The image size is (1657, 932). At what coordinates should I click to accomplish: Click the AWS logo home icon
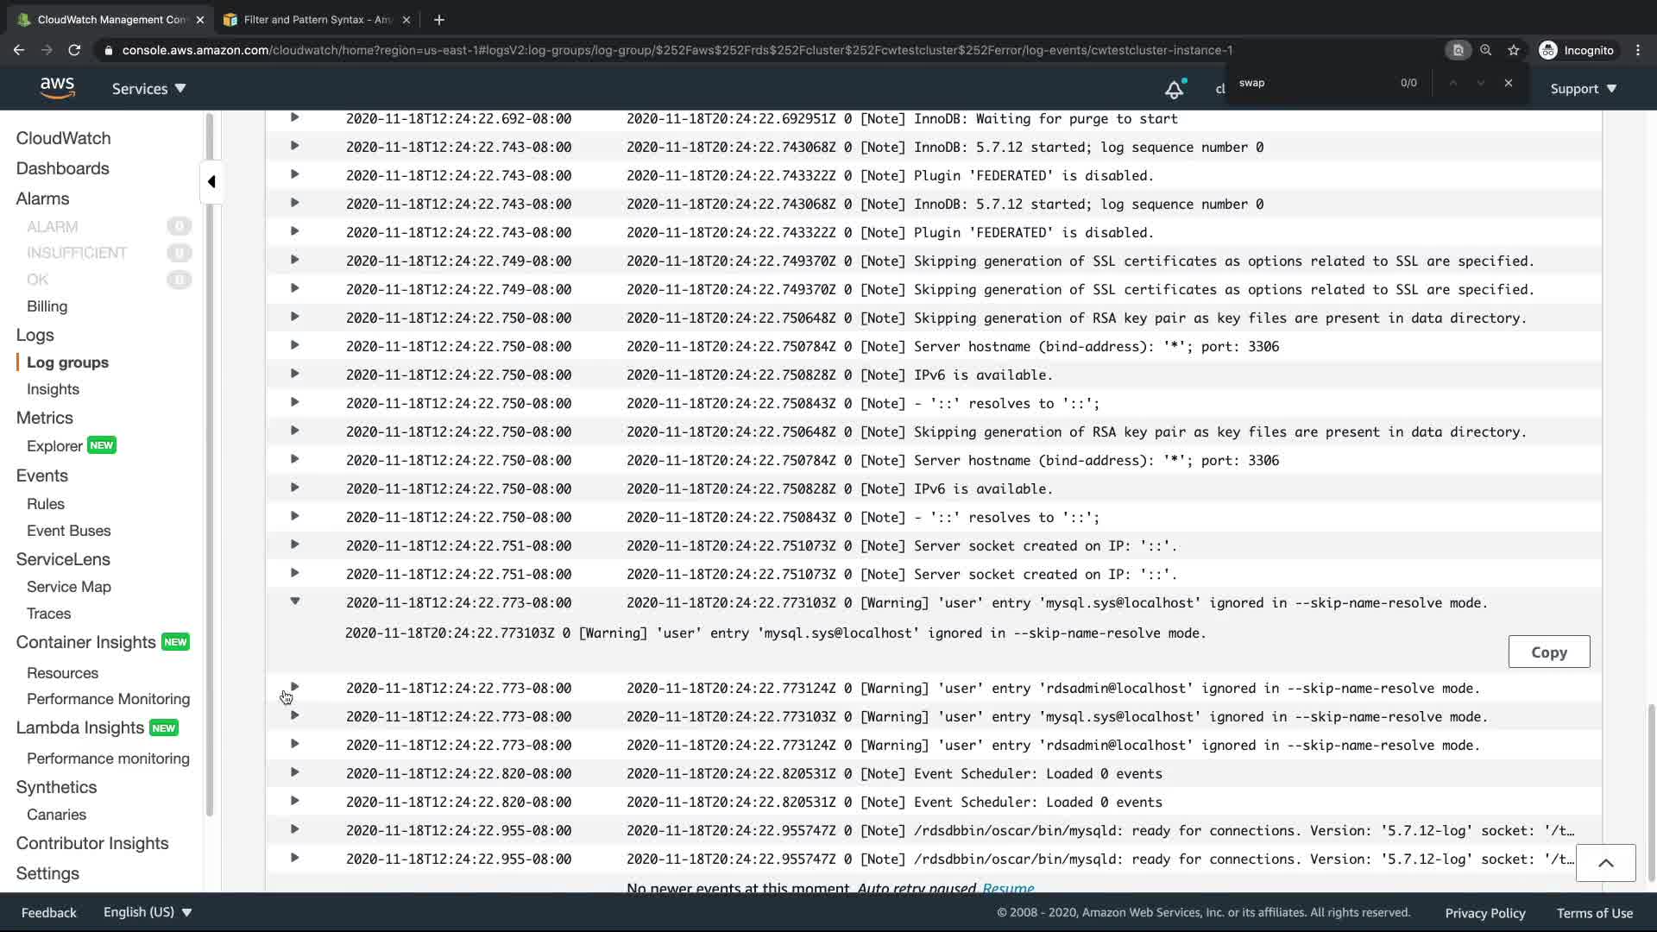click(57, 87)
